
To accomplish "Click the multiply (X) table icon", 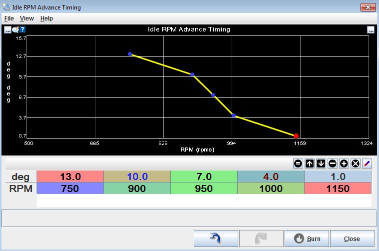I will pos(356,163).
